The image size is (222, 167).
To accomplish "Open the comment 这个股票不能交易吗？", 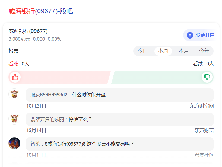I will (x=110, y=144).
